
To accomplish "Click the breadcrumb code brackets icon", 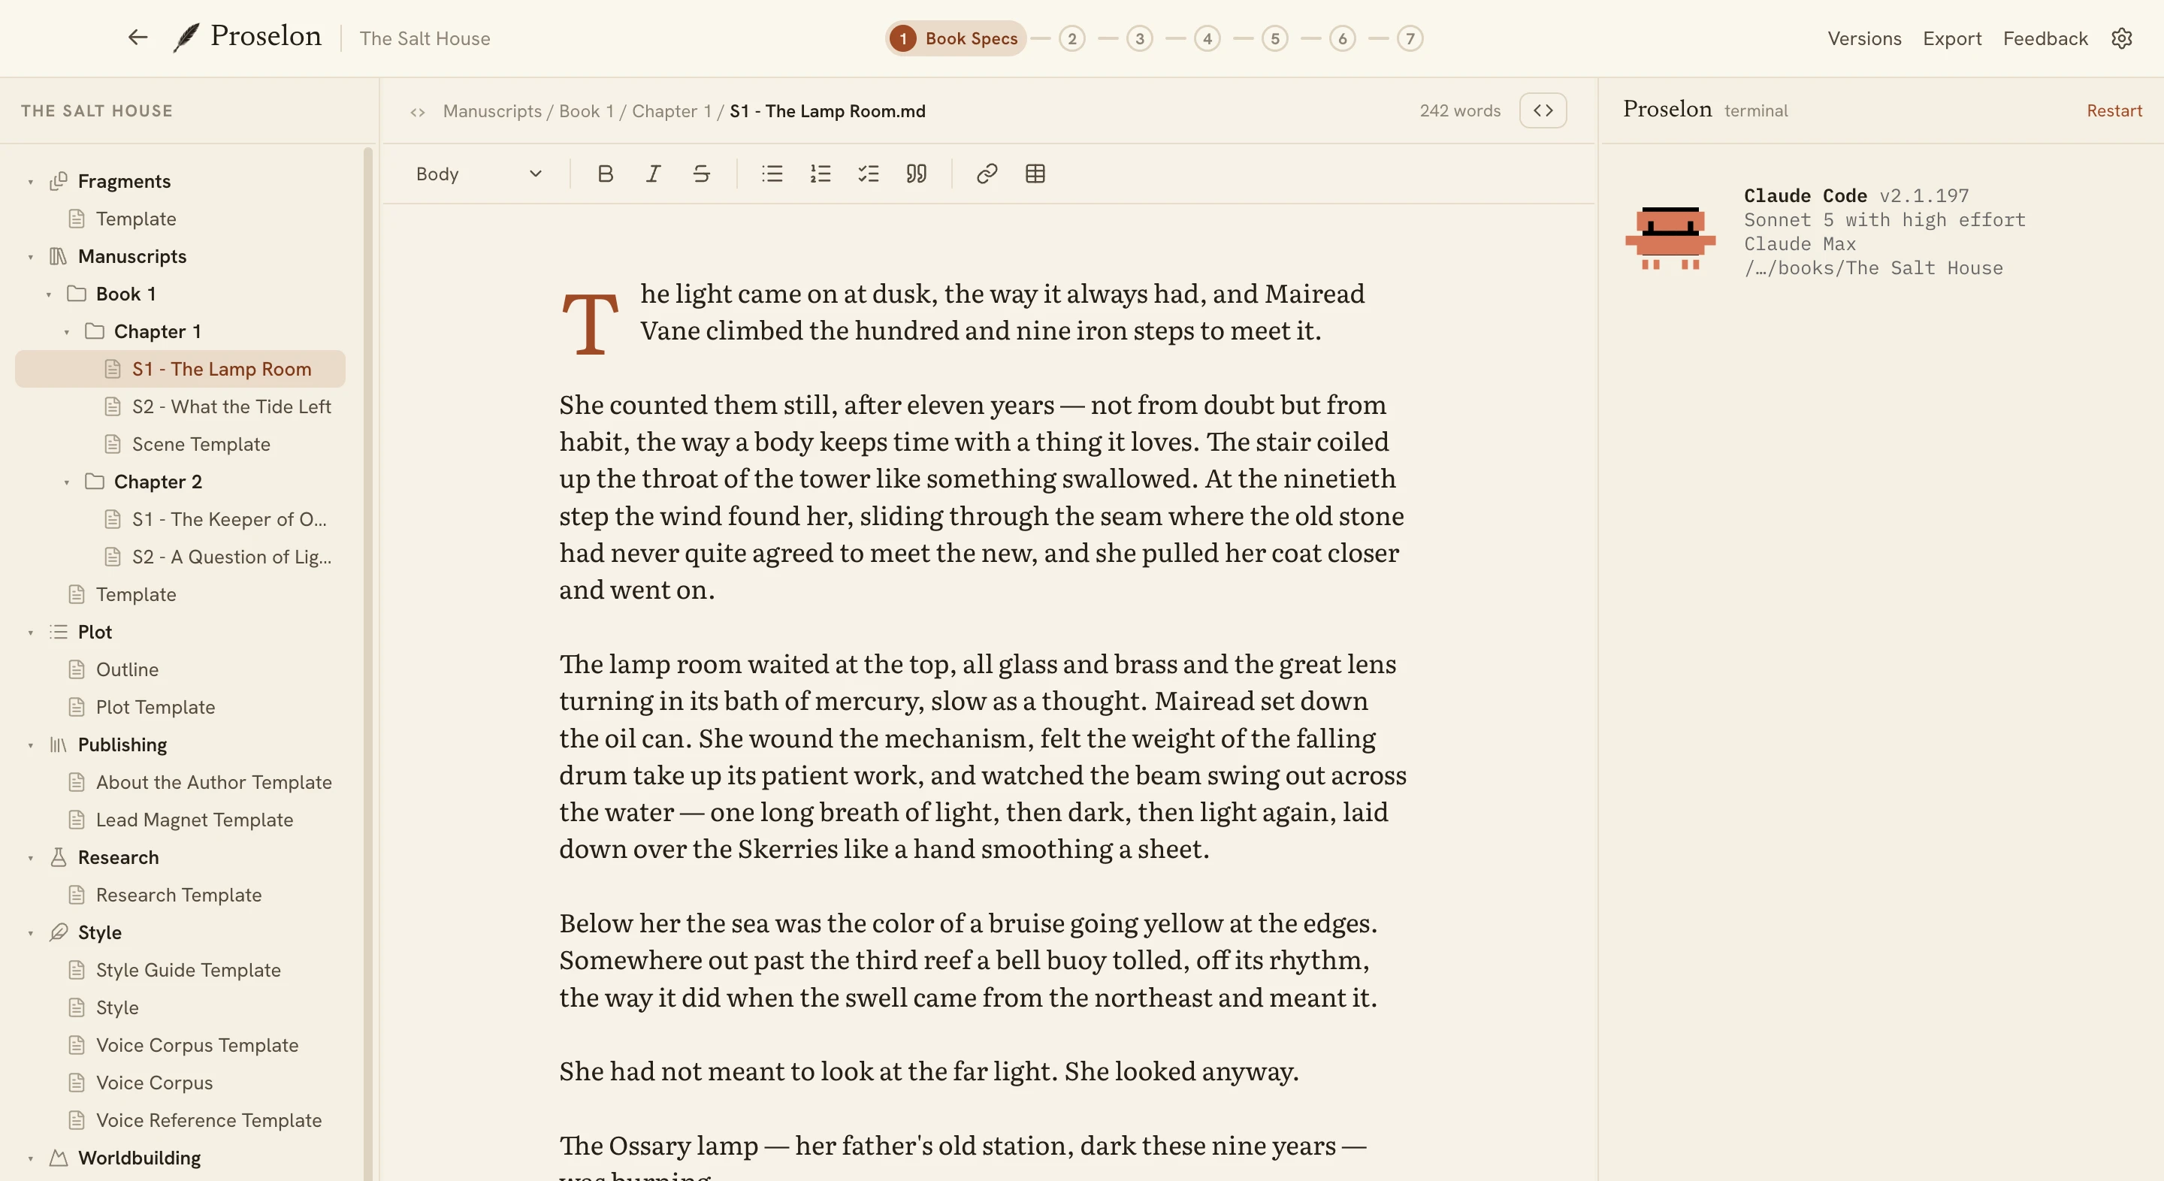I will click(x=418, y=112).
